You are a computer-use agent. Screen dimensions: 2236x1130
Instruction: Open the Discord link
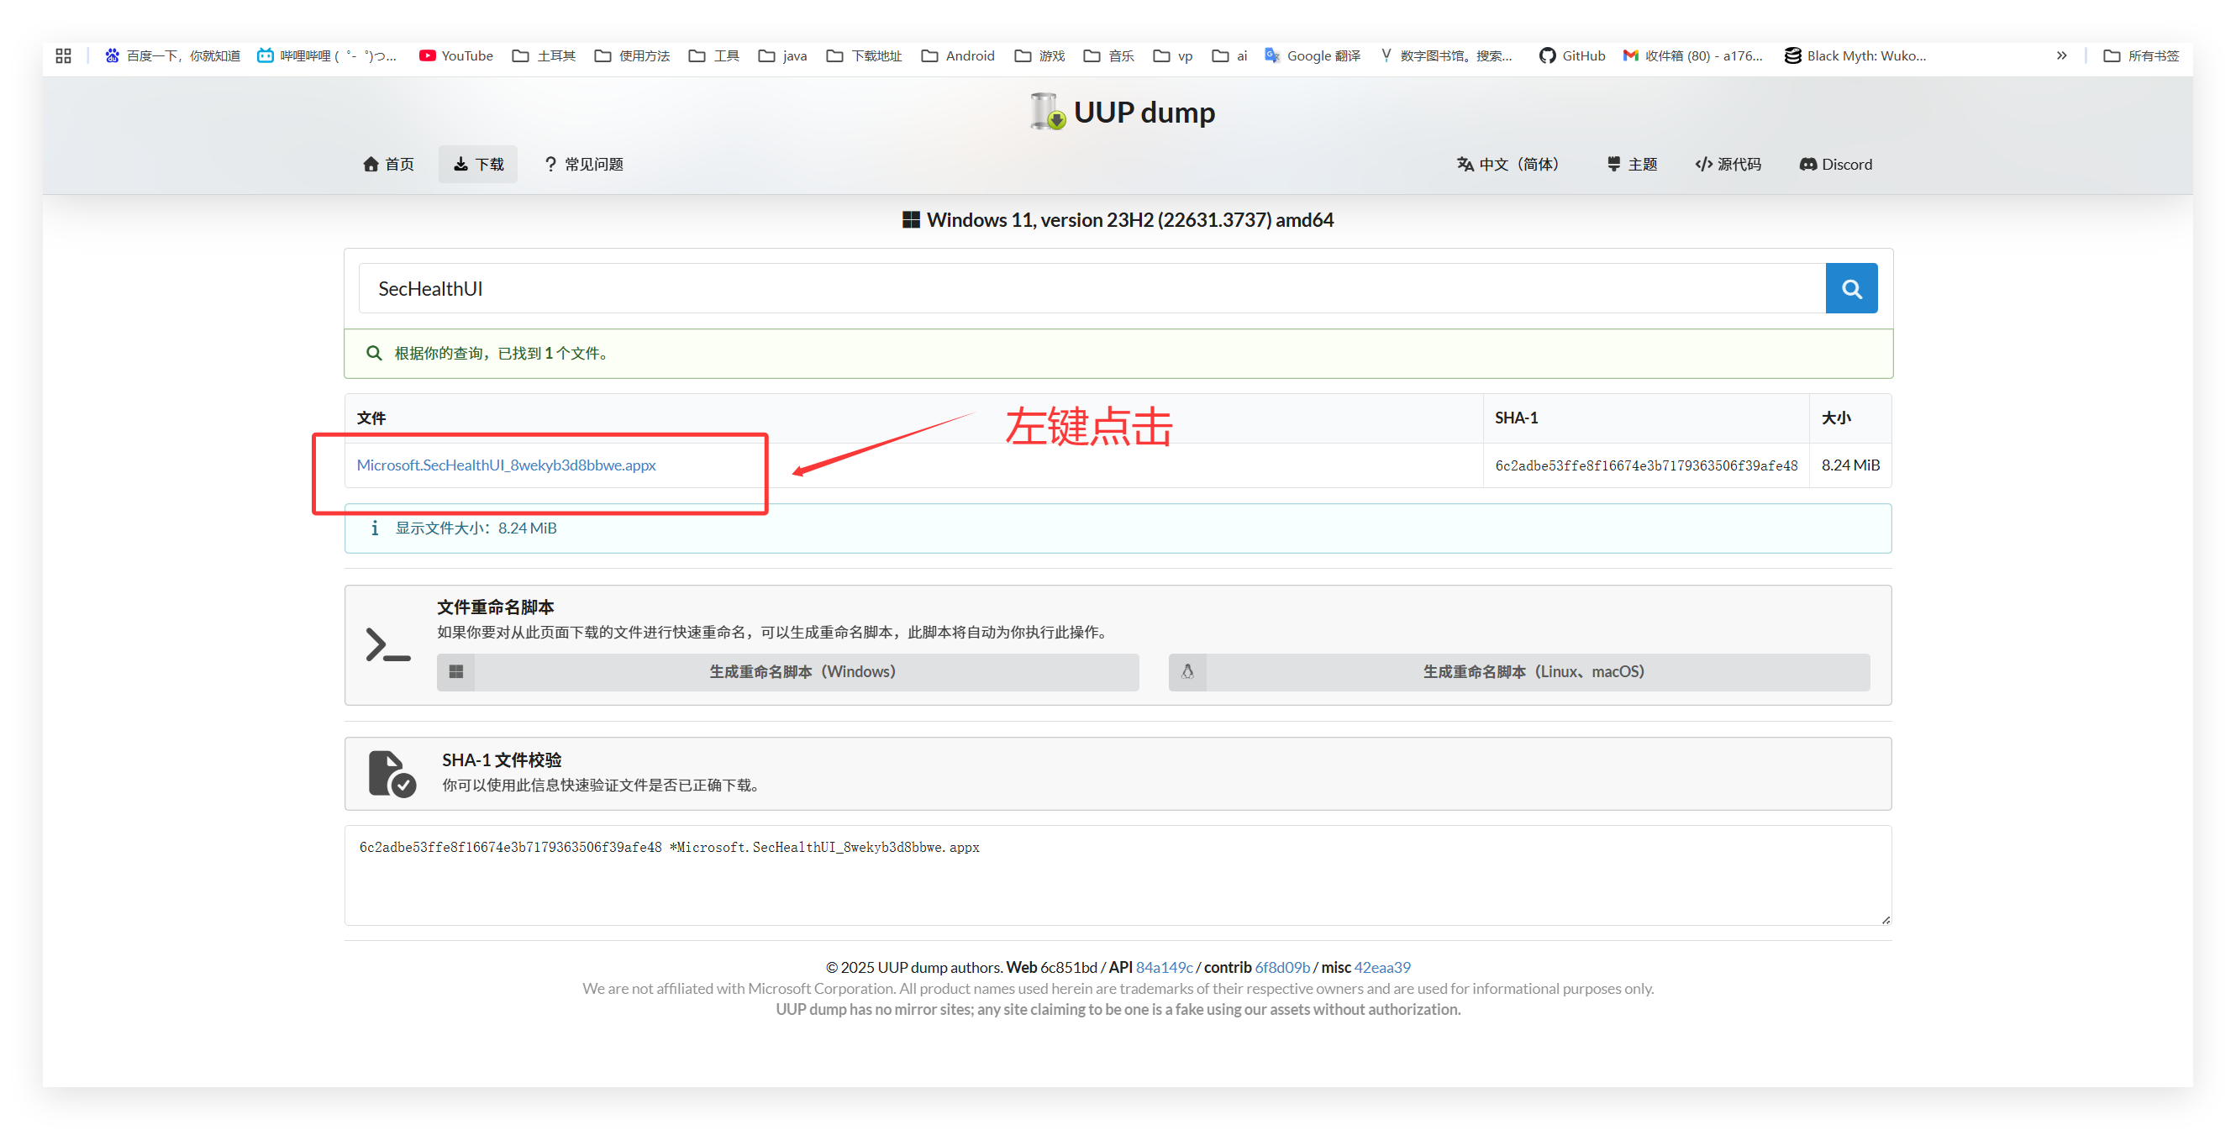click(x=1836, y=164)
